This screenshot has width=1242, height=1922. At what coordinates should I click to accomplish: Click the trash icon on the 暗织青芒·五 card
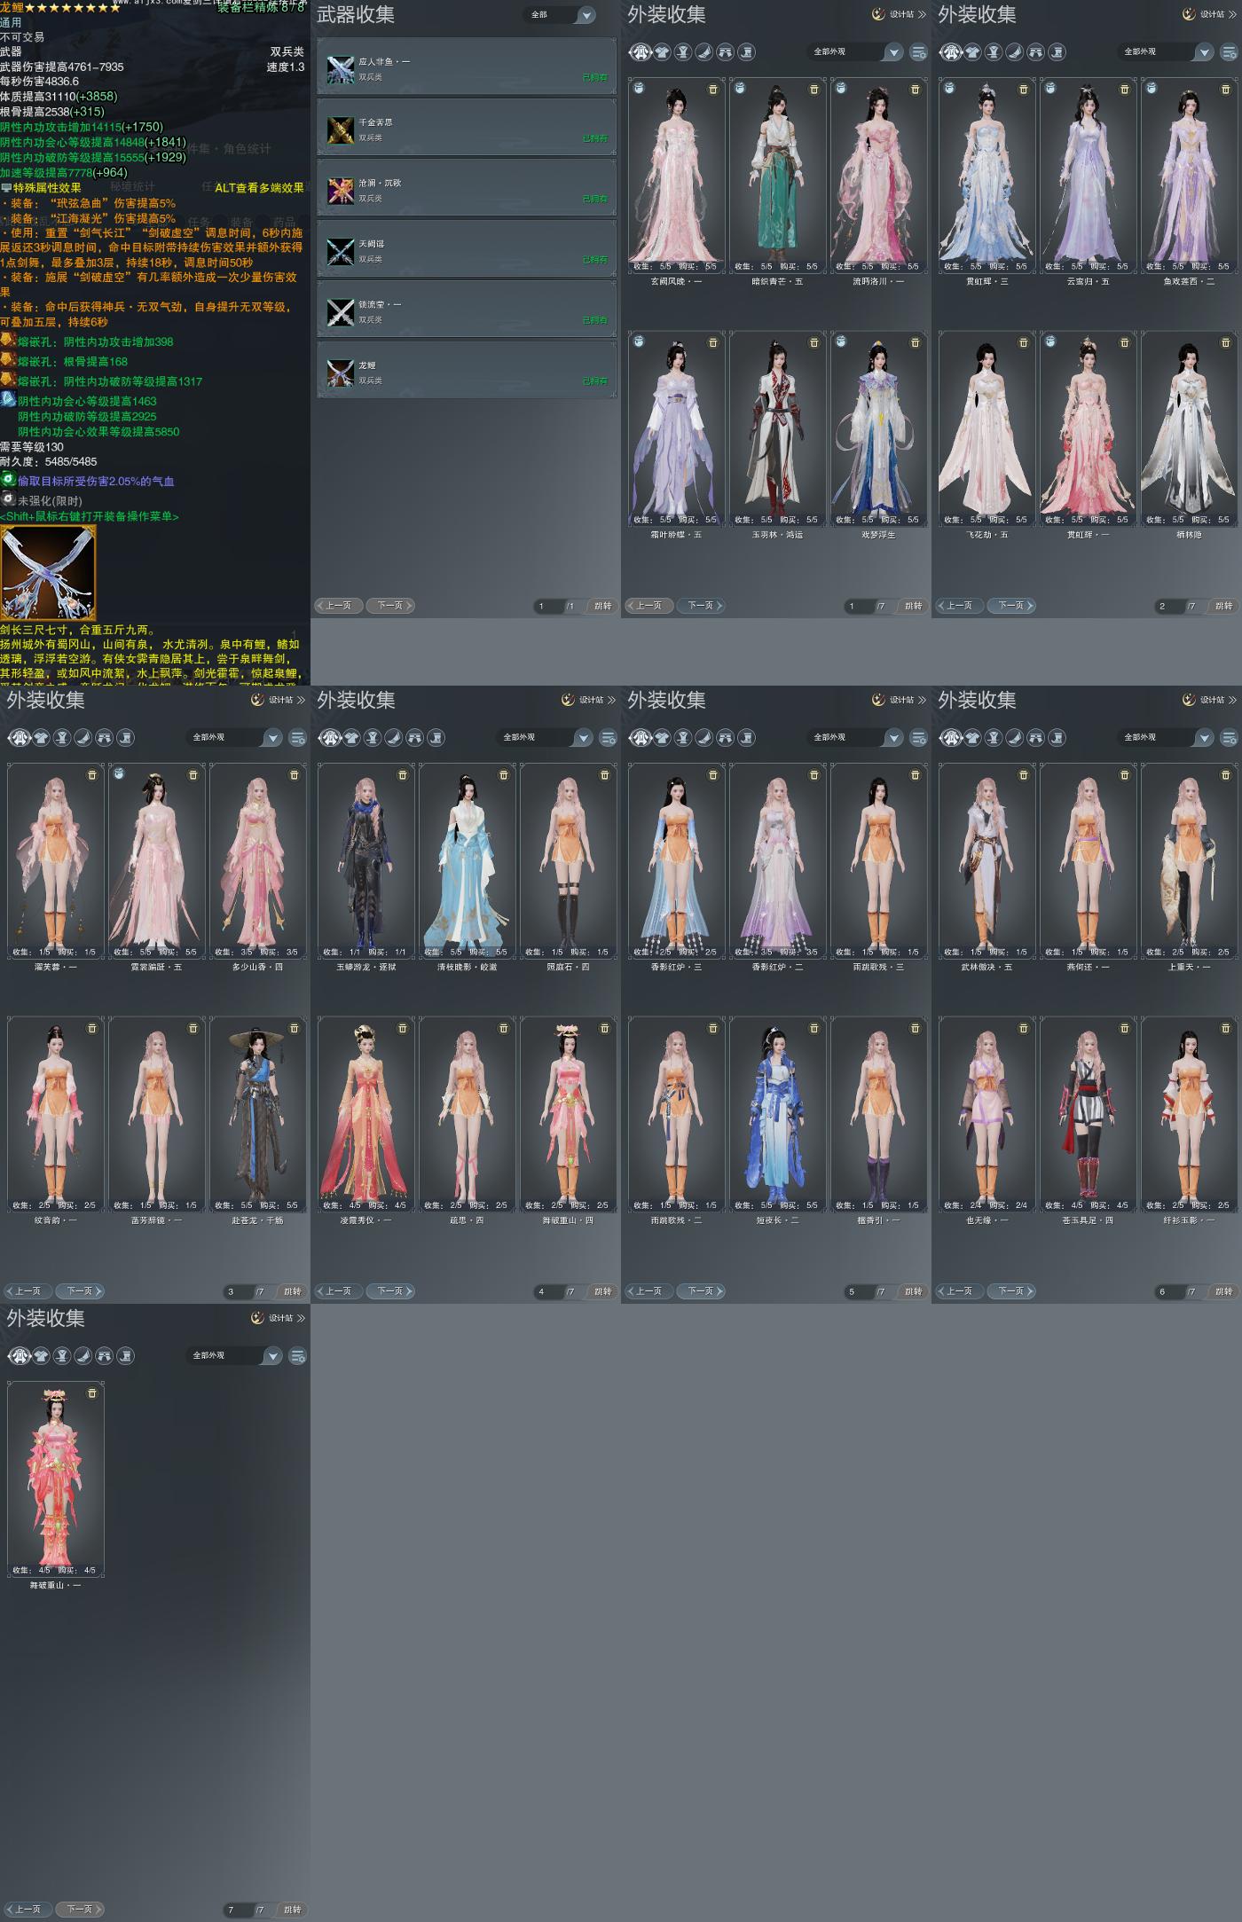[x=814, y=90]
